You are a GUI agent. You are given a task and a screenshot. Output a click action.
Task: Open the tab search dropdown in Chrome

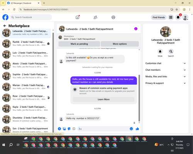click(3, 3)
